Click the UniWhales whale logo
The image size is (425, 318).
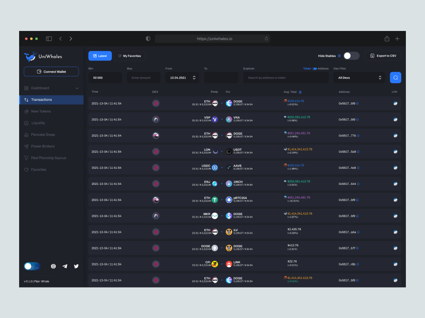point(30,56)
